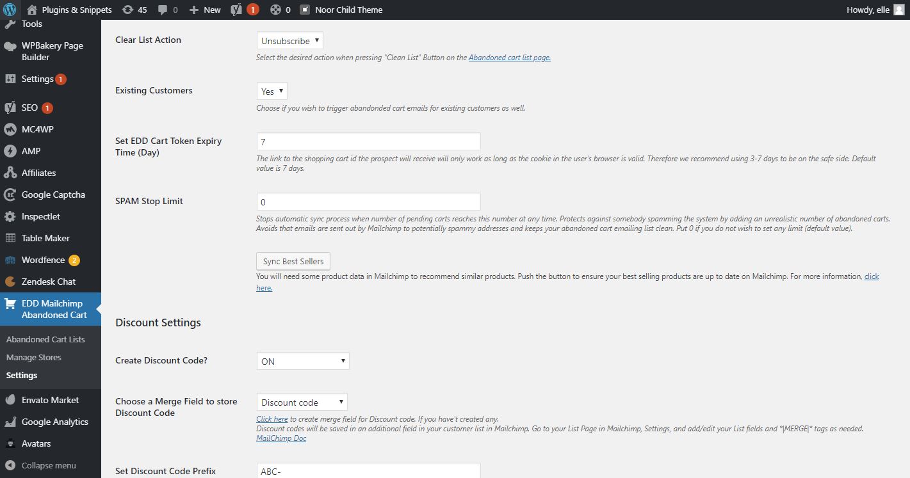
Task: Click the Google Analytics chart icon
Action: pyautogui.click(x=10, y=422)
